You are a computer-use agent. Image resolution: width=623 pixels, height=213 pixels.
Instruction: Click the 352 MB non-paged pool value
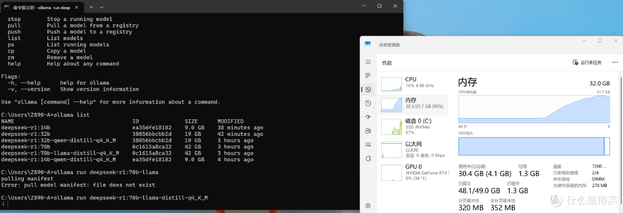click(x=502, y=207)
